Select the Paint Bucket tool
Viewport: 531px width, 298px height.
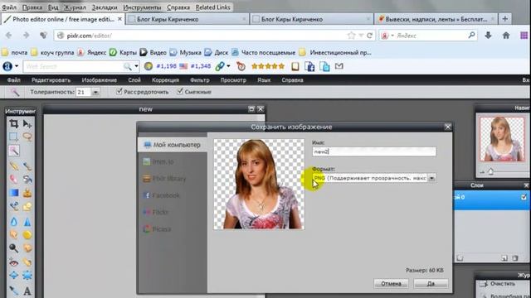(x=27, y=179)
